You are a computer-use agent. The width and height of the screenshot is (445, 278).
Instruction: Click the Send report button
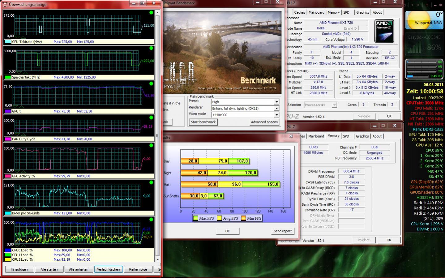[282, 231]
